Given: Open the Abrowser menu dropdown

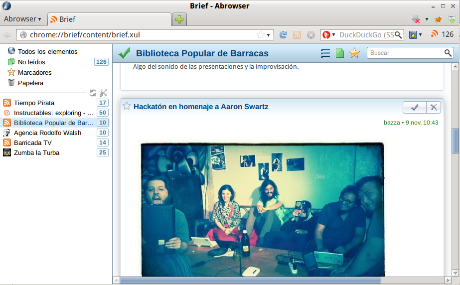Looking at the screenshot, I should click(x=22, y=19).
